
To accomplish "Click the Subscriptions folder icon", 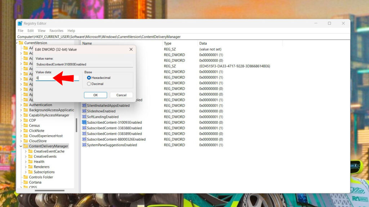I will (x=30, y=172).
